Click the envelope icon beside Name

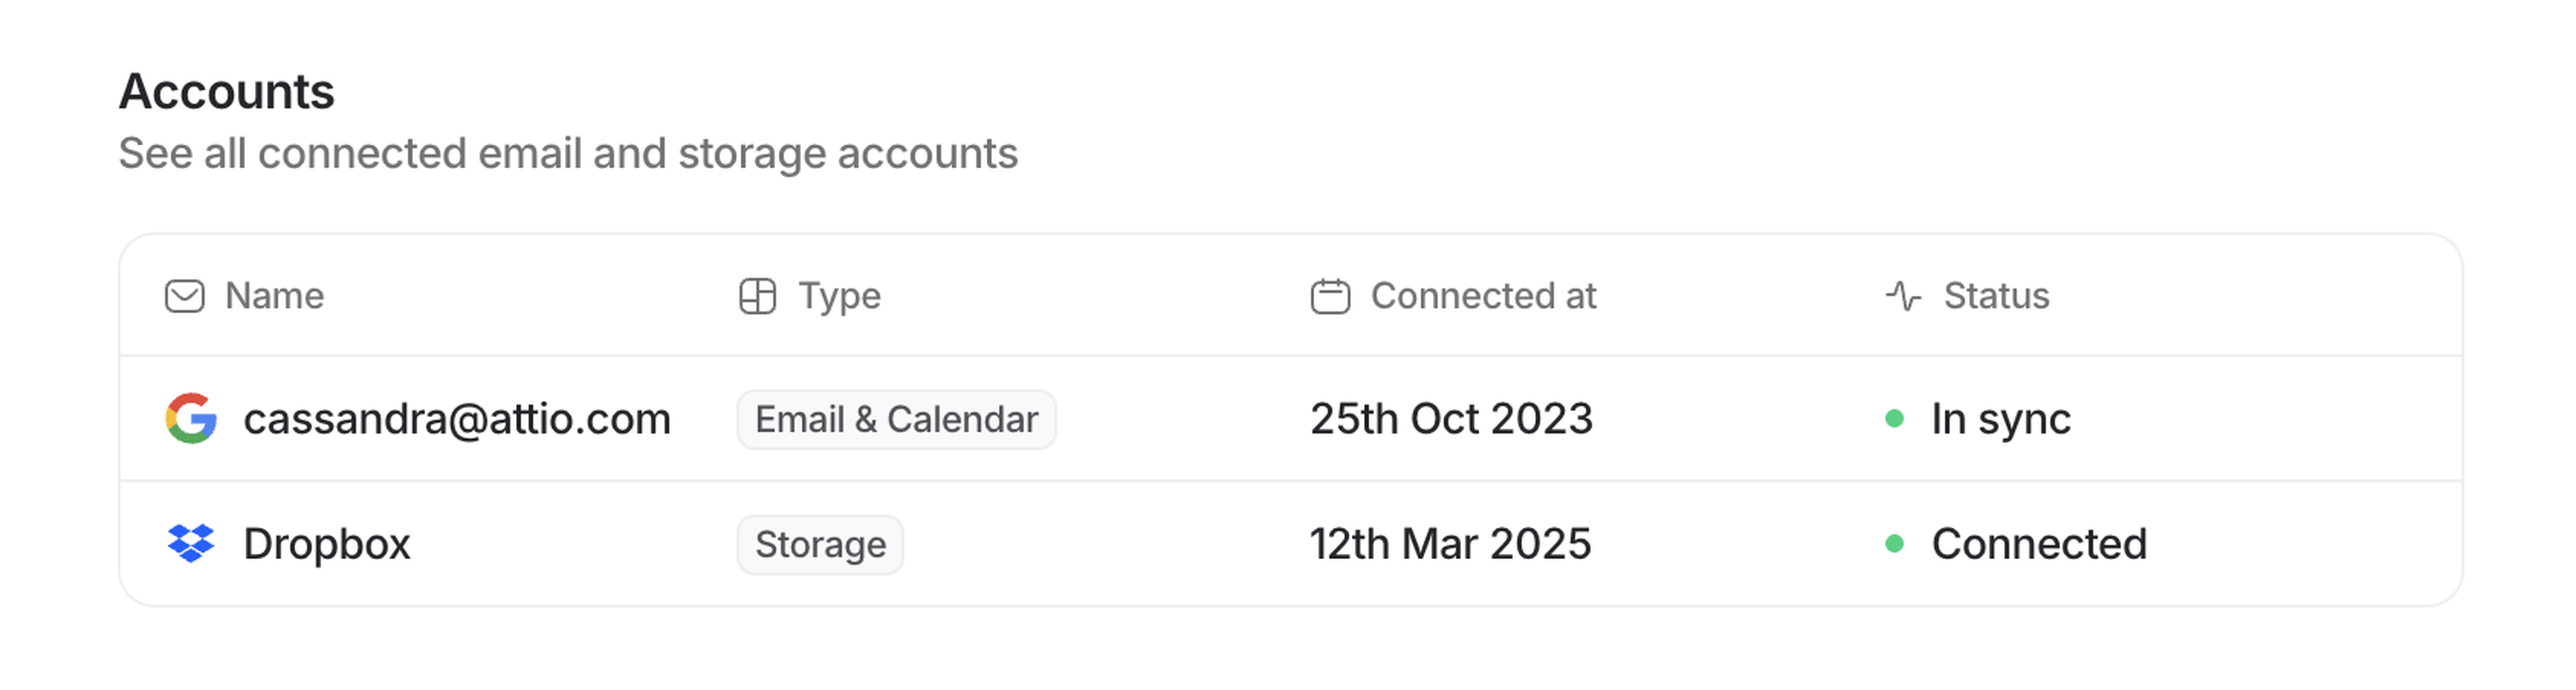click(x=185, y=296)
